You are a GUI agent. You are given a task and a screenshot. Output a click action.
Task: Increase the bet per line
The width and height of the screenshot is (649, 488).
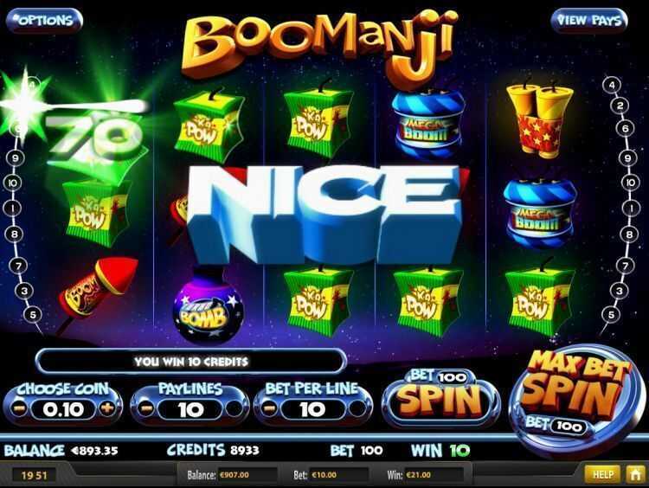click(x=357, y=409)
